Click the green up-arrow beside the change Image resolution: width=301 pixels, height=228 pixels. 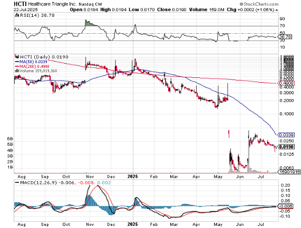pos(277,10)
